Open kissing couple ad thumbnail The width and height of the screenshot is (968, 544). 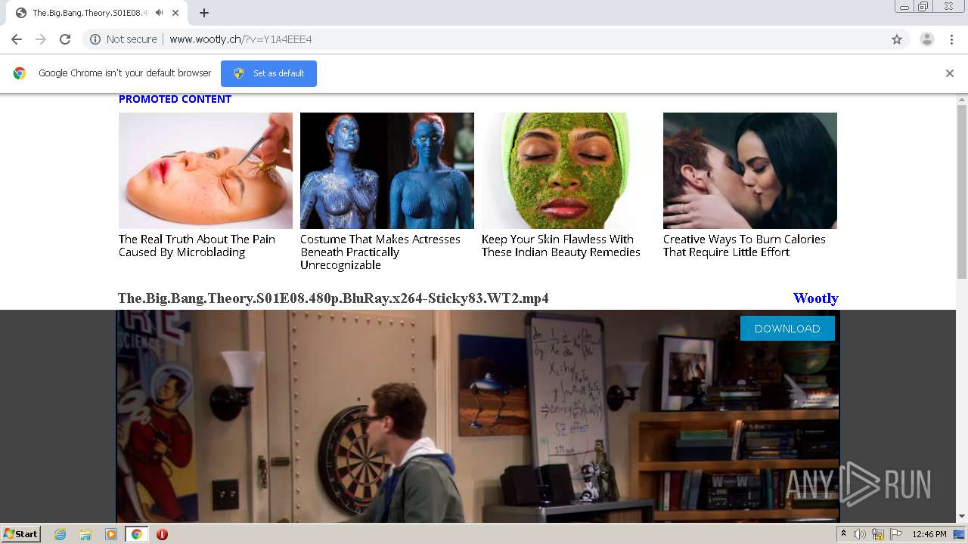pyautogui.click(x=750, y=171)
